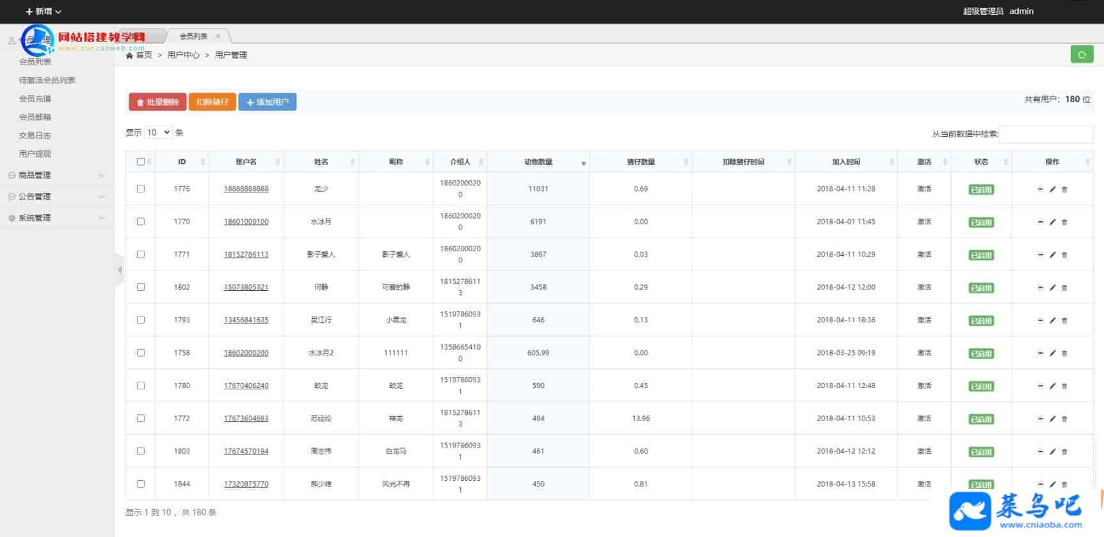This screenshot has width=1104, height=537.
Task: Click the blue 添加用户 button
Action: point(267,102)
